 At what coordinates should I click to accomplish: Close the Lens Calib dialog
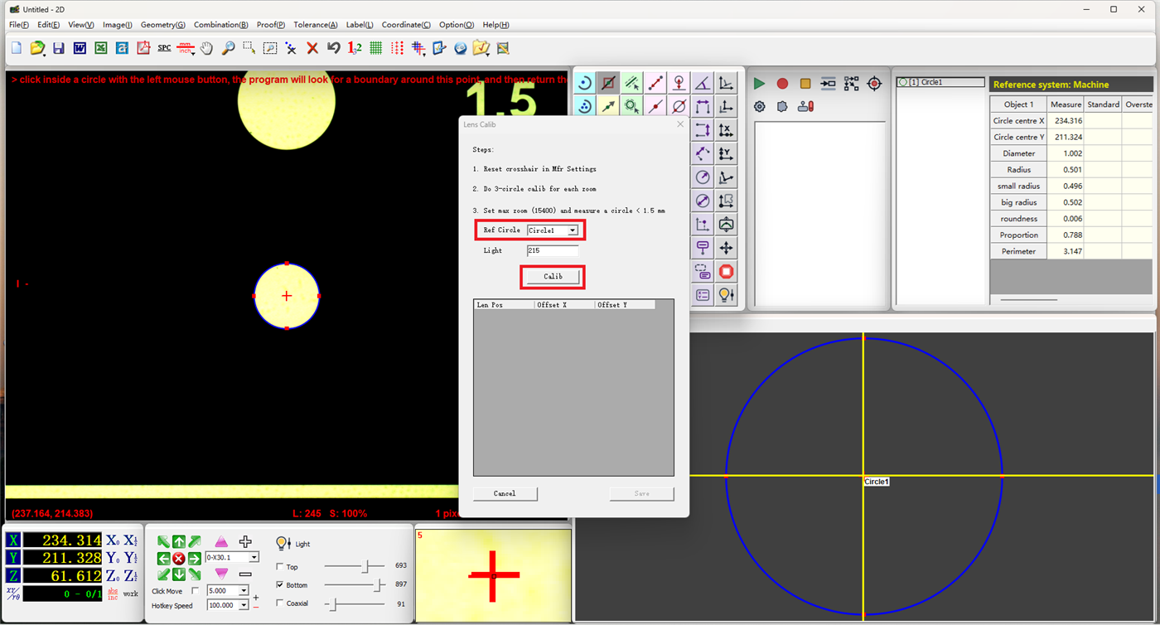click(680, 124)
